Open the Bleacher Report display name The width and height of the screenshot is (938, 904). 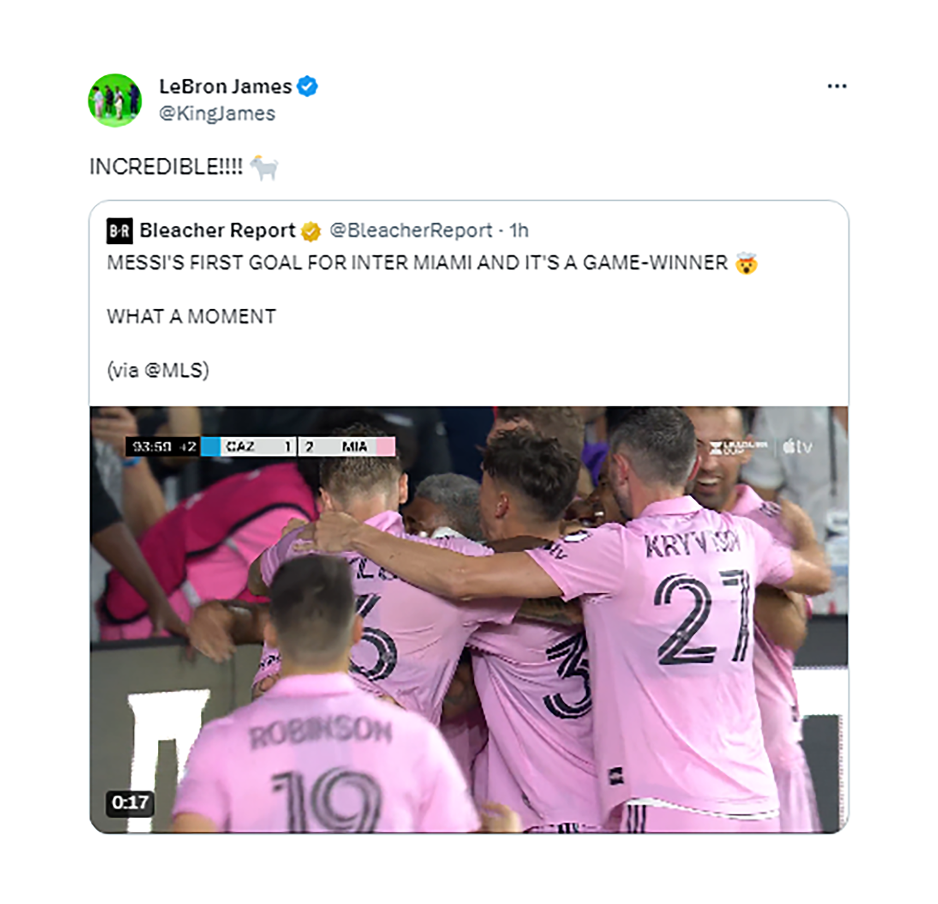217,230
